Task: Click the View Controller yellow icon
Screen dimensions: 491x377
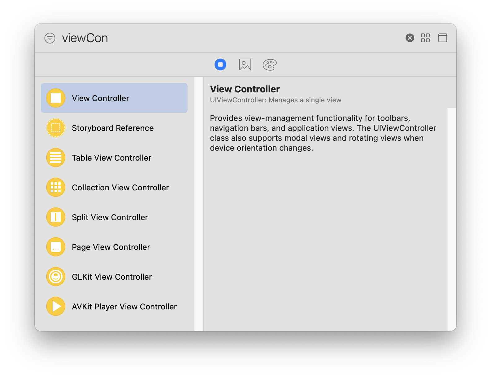Action: (x=56, y=98)
